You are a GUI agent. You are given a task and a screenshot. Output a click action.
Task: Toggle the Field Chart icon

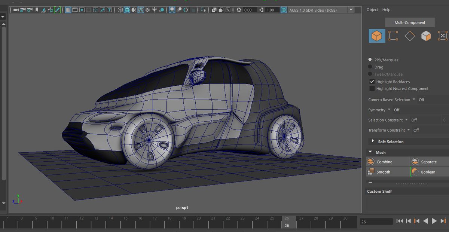(x=95, y=10)
